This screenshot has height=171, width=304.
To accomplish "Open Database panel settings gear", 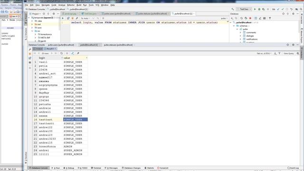I will tap(293, 14).
